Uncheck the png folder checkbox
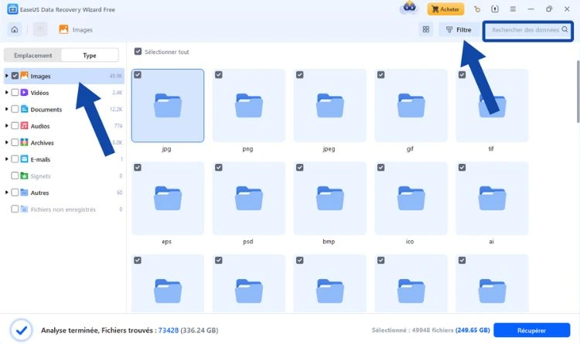This screenshot has width=580, height=344. [219, 75]
